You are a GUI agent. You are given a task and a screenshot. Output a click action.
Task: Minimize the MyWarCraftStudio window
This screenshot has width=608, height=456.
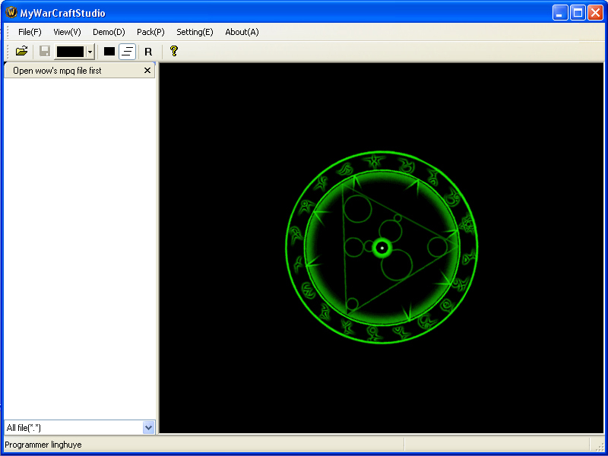pos(560,13)
